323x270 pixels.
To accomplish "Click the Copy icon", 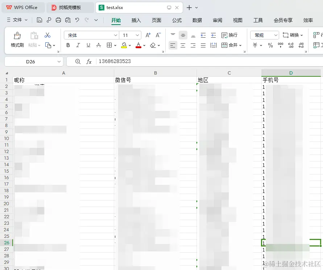I will click(48, 45).
